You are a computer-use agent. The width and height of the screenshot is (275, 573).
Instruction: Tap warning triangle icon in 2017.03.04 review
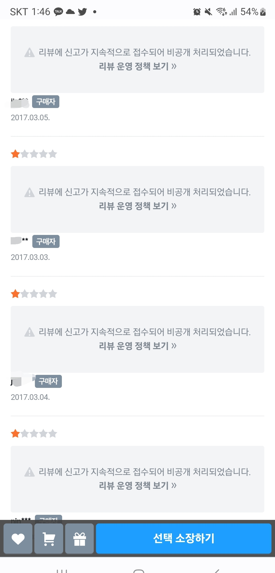click(30, 332)
